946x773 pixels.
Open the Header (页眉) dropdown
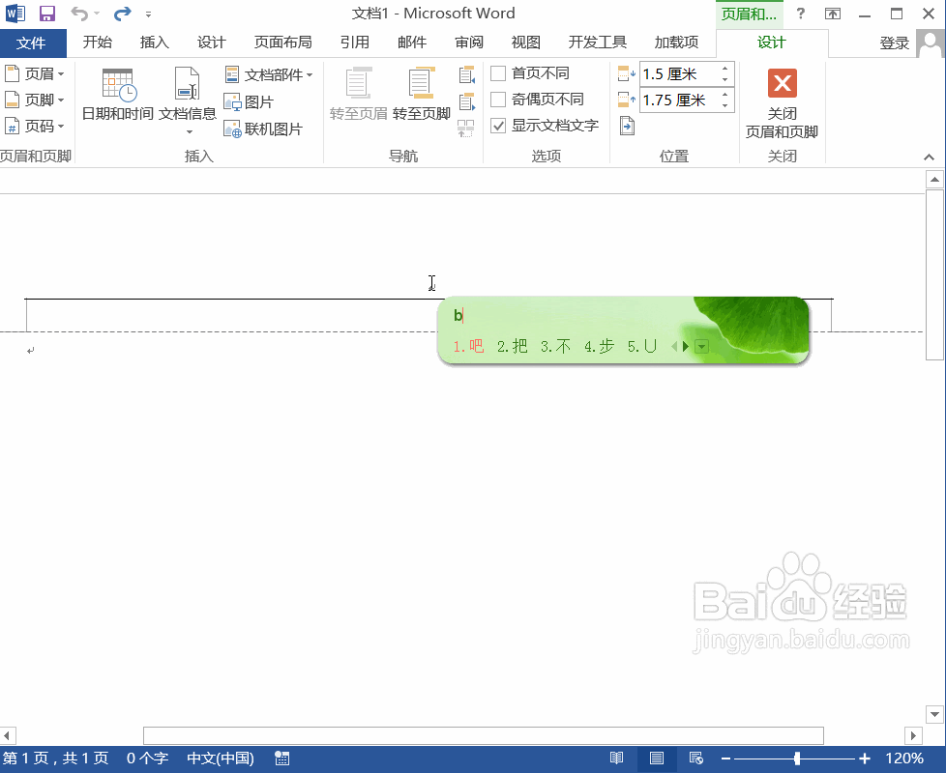(34, 73)
